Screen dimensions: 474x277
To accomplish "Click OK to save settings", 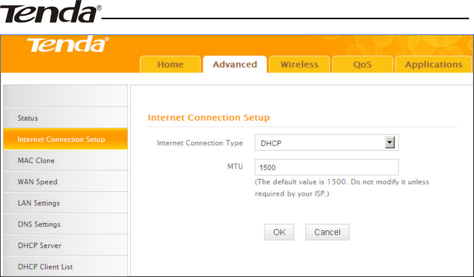I will (x=279, y=232).
